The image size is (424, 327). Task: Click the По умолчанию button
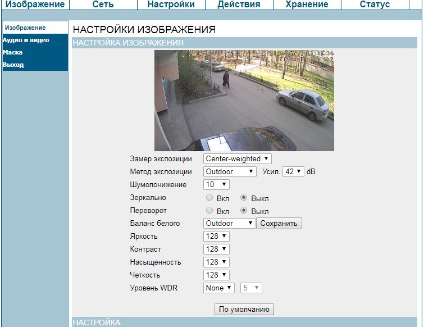point(244,309)
